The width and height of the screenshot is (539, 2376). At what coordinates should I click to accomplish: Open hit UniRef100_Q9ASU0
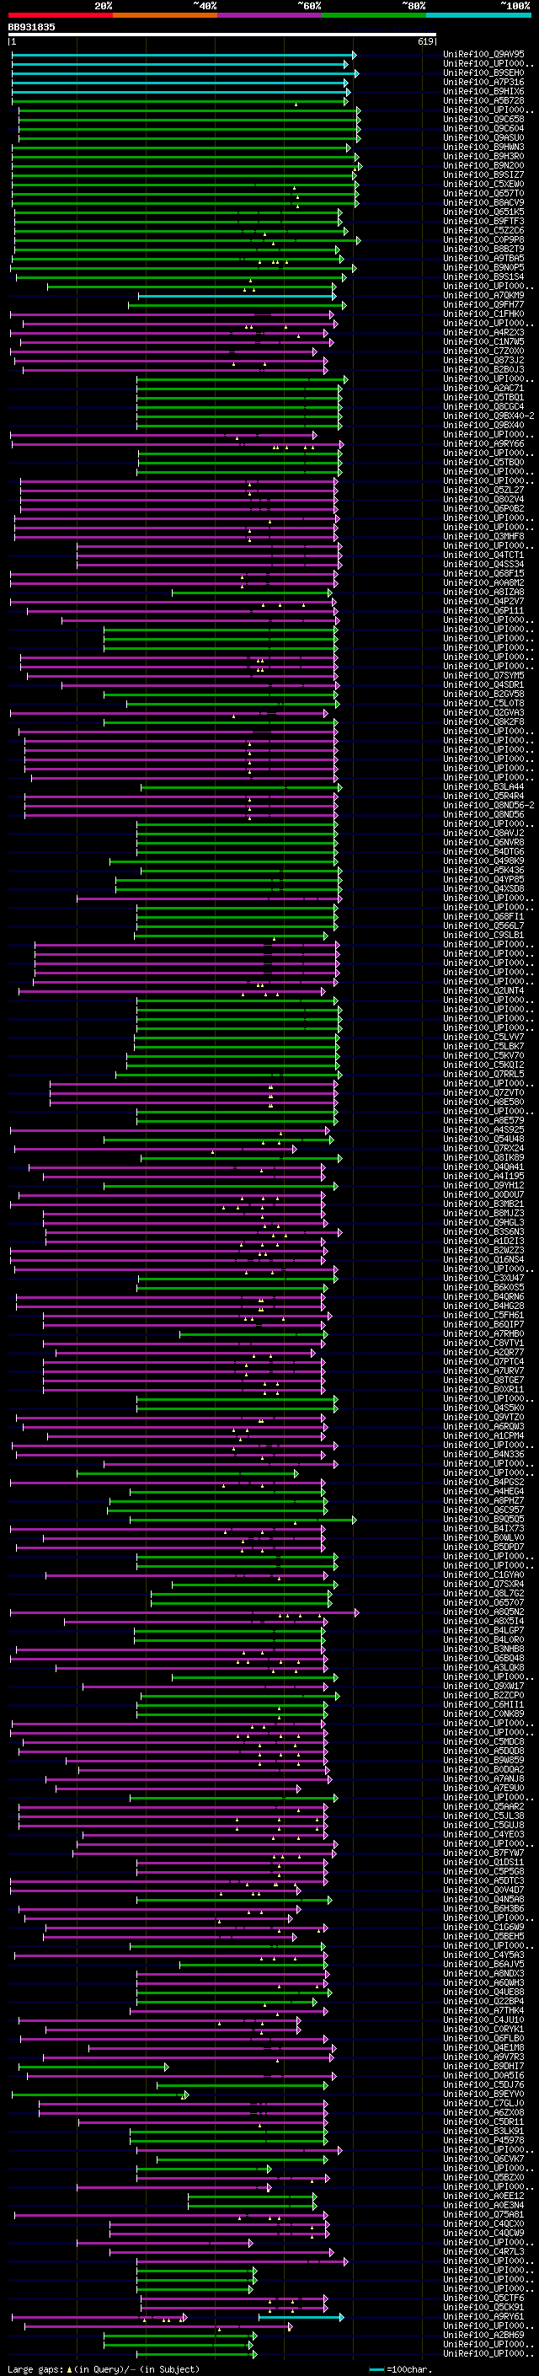[483, 137]
